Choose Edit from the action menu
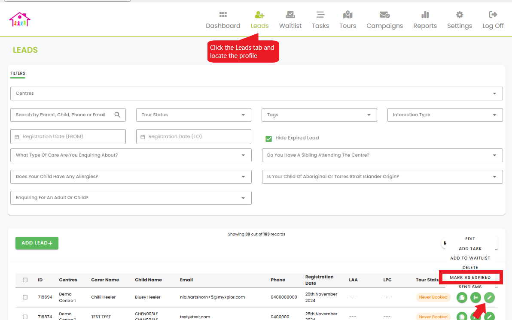512x320 pixels. pos(470,239)
